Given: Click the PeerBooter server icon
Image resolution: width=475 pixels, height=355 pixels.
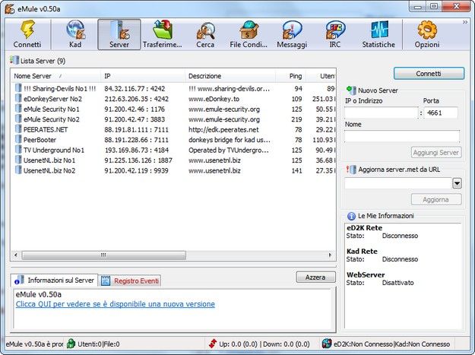Looking at the screenshot, I should tap(18, 140).
